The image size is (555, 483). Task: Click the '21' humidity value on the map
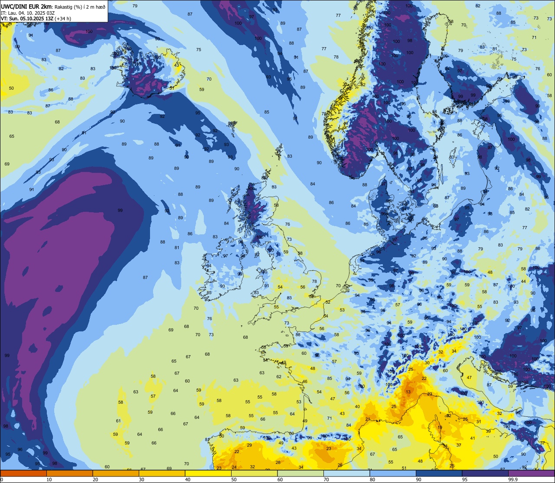[x=368, y=419]
